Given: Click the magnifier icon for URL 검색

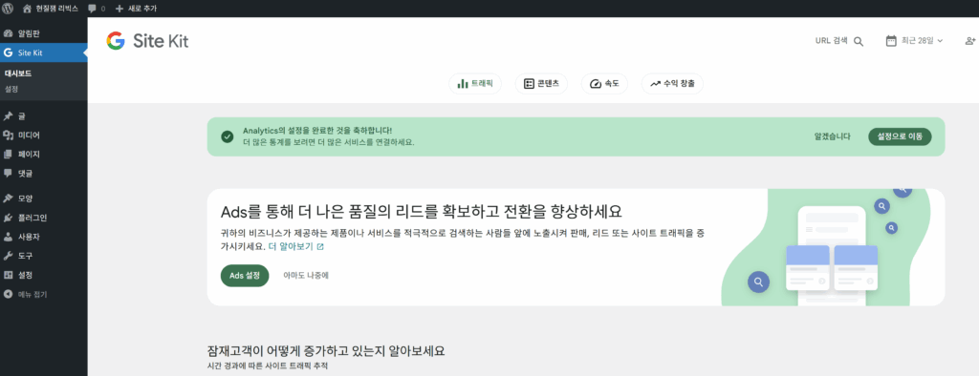Looking at the screenshot, I should [x=859, y=41].
